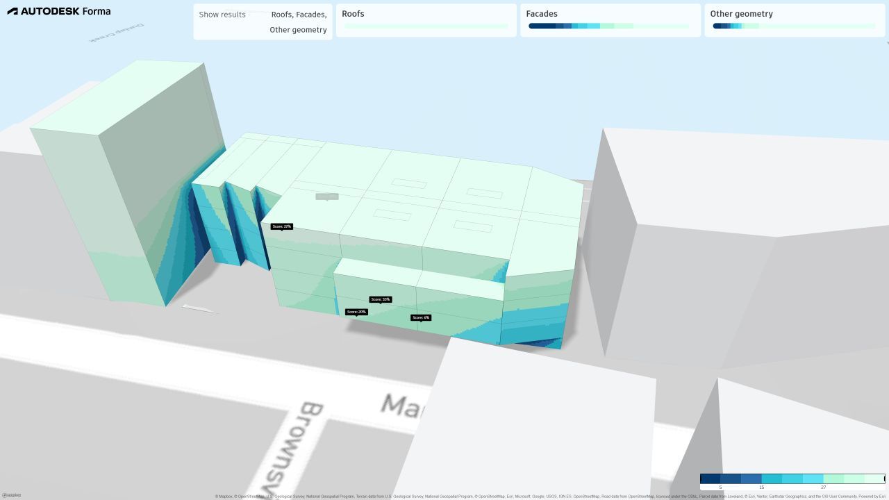Click the color legend scale bar
This screenshot has height=500, width=889.
(792, 478)
